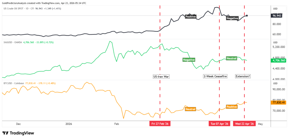Image resolution: width=289 pixels, height=139 pixels.
Task: Select the Tue 07 Apr '26 date marker
Action: (x=219, y=124)
